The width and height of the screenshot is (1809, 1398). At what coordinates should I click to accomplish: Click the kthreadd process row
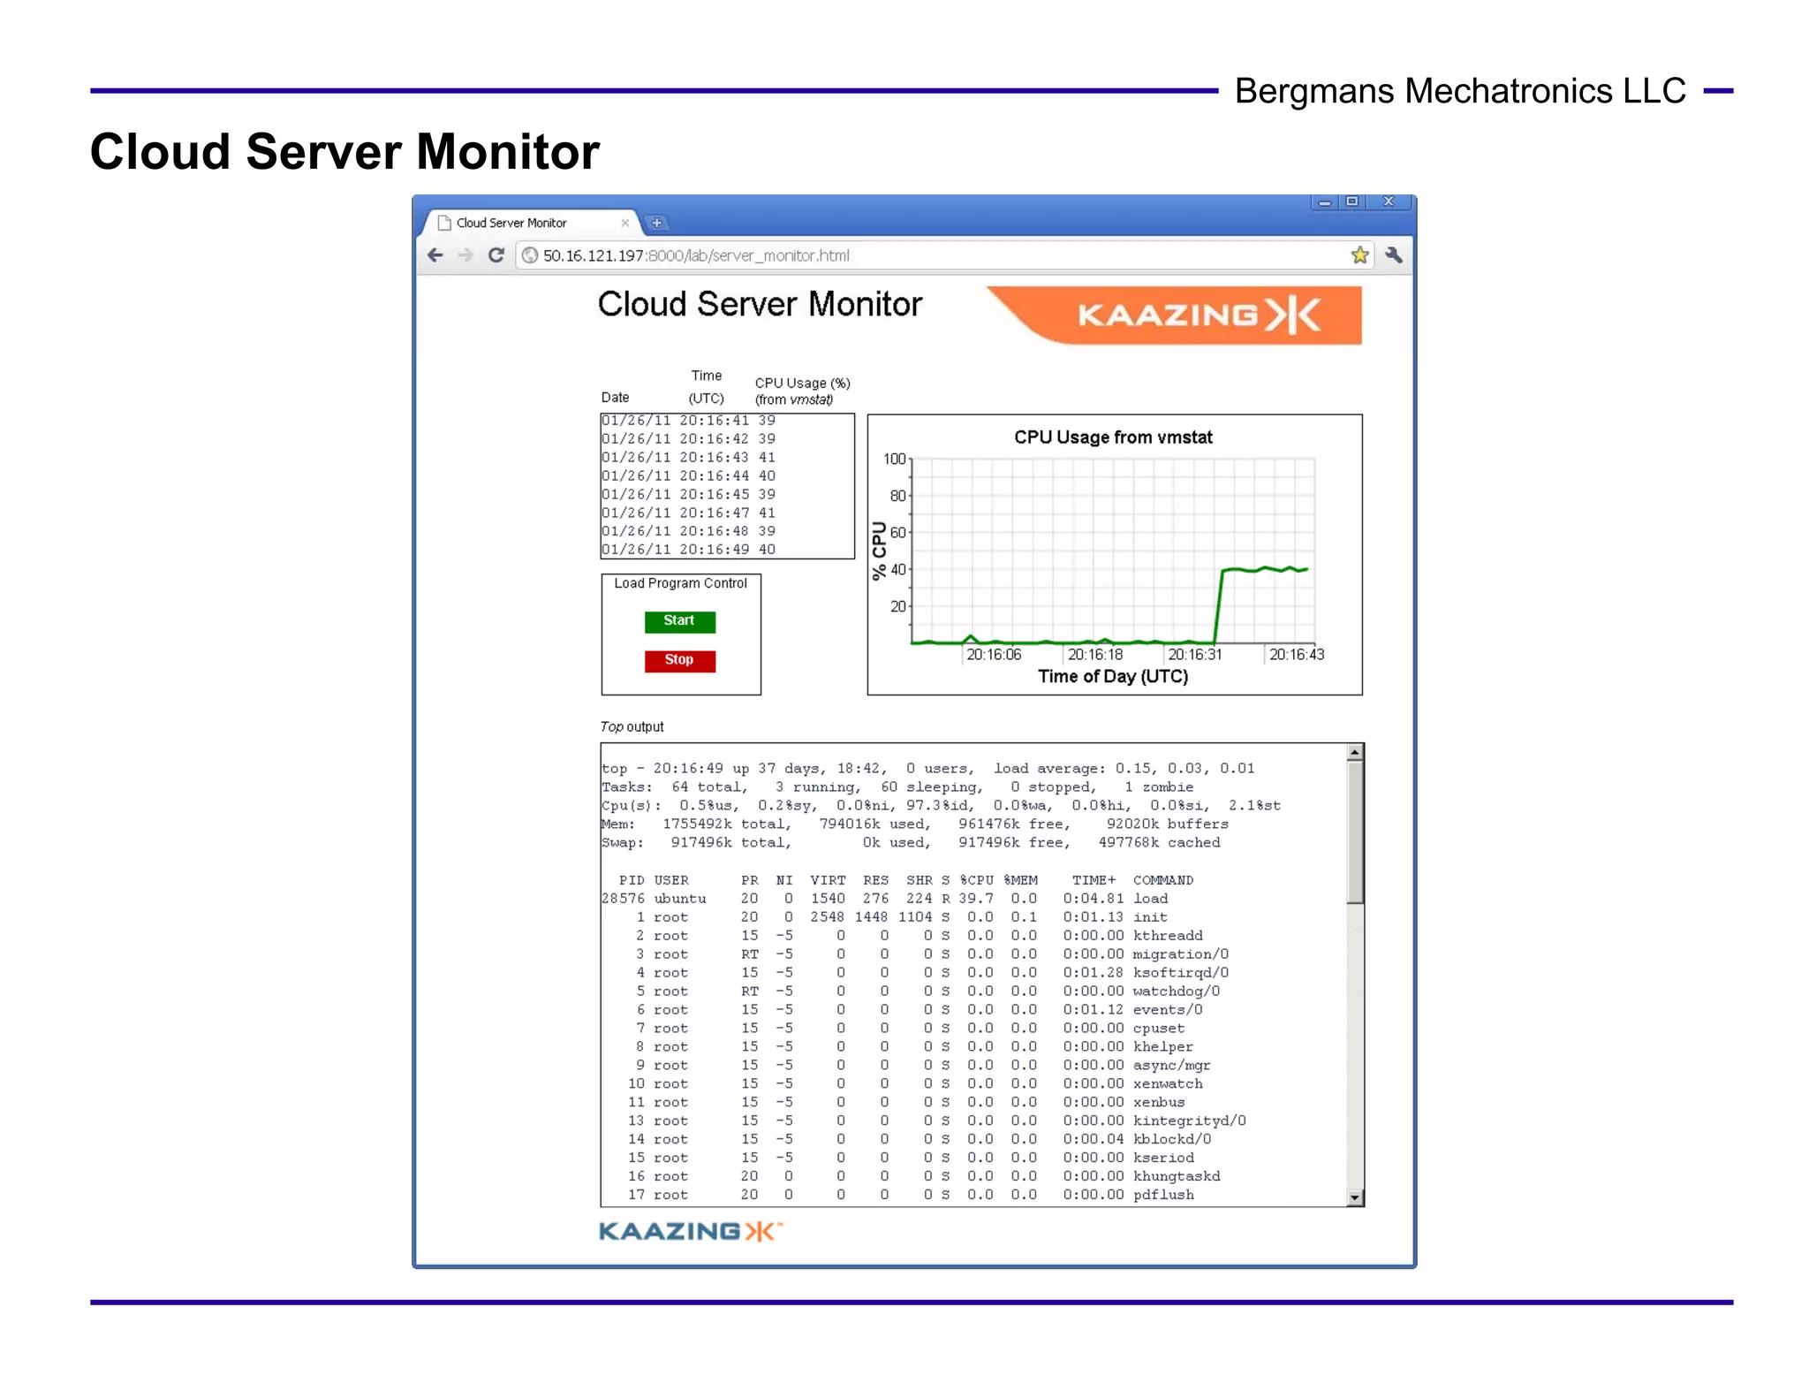coord(902,936)
